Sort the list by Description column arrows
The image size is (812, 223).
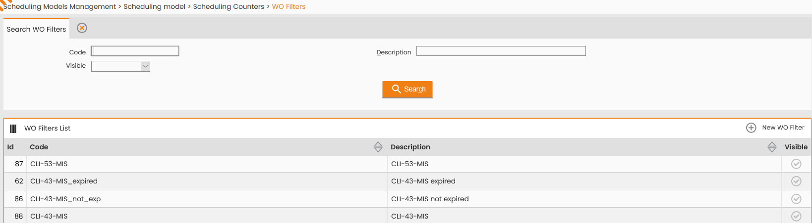point(772,147)
